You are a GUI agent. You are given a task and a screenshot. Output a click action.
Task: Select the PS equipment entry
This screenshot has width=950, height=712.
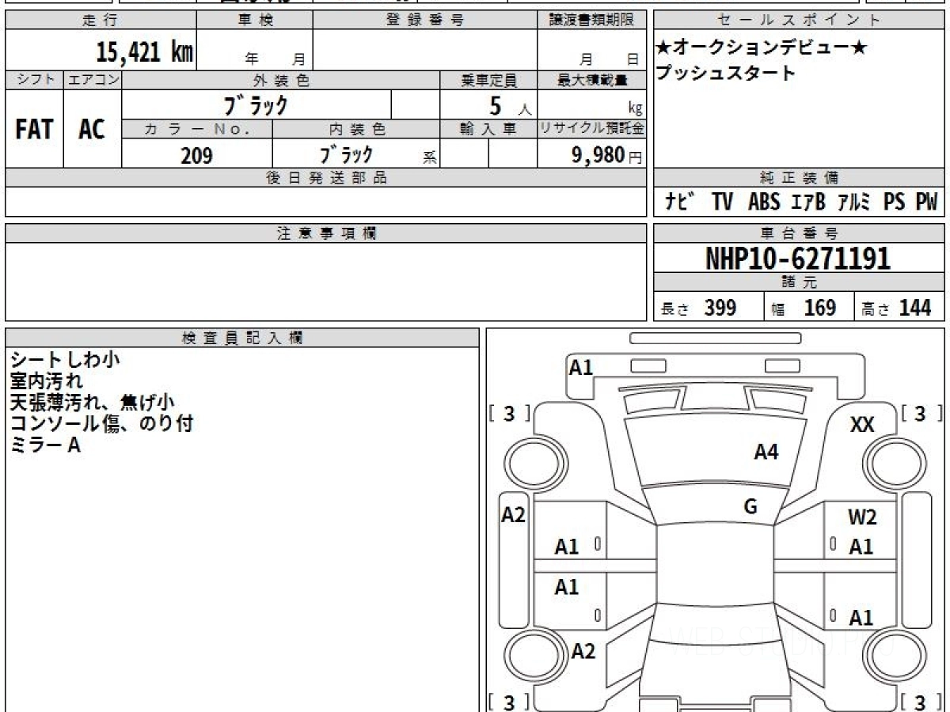pyautogui.click(x=895, y=202)
